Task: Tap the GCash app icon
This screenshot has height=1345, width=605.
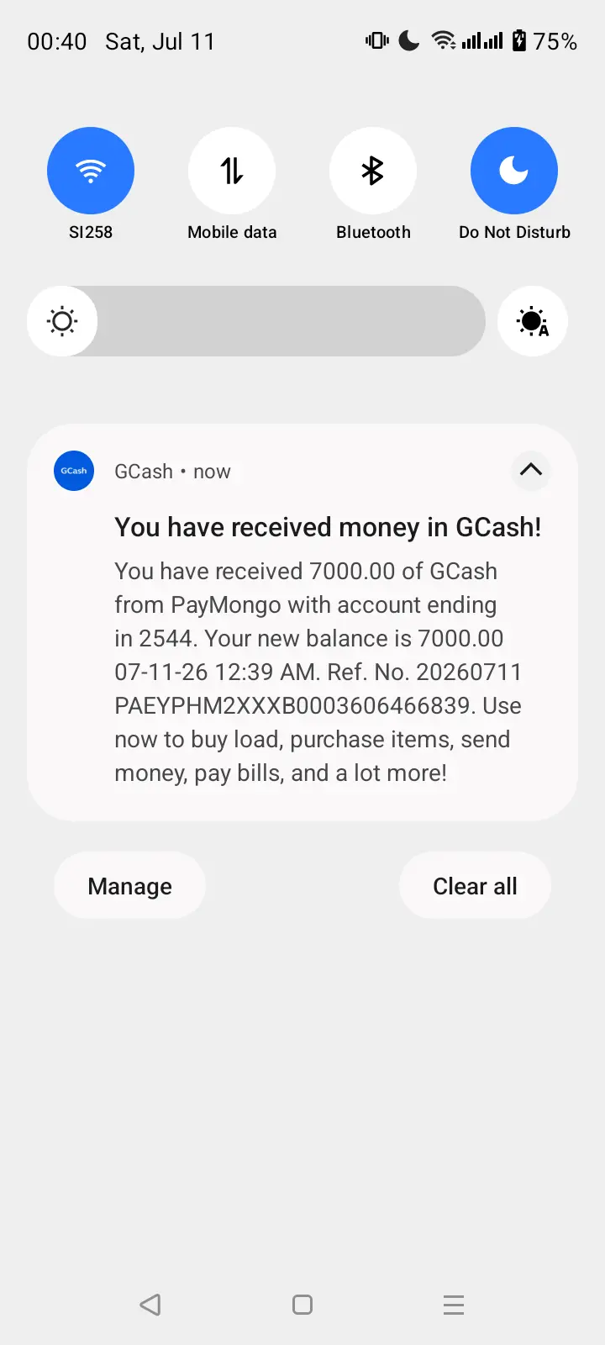Action: pyautogui.click(x=74, y=471)
